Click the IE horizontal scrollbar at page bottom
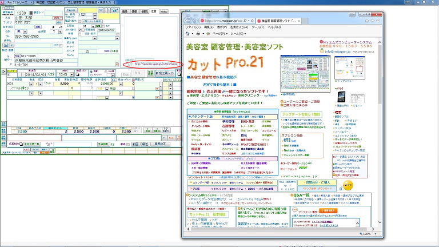This screenshot has width=439, height=247. point(280,229)
